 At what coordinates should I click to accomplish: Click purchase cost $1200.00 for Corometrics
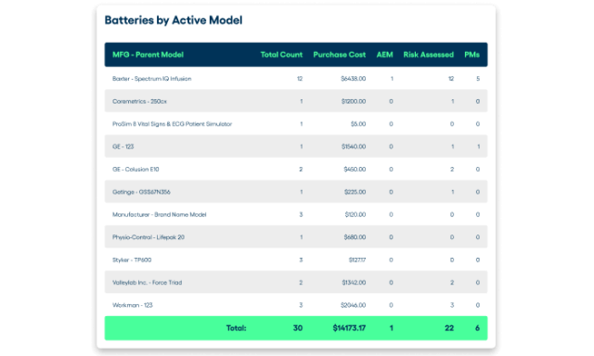[354, 101]
